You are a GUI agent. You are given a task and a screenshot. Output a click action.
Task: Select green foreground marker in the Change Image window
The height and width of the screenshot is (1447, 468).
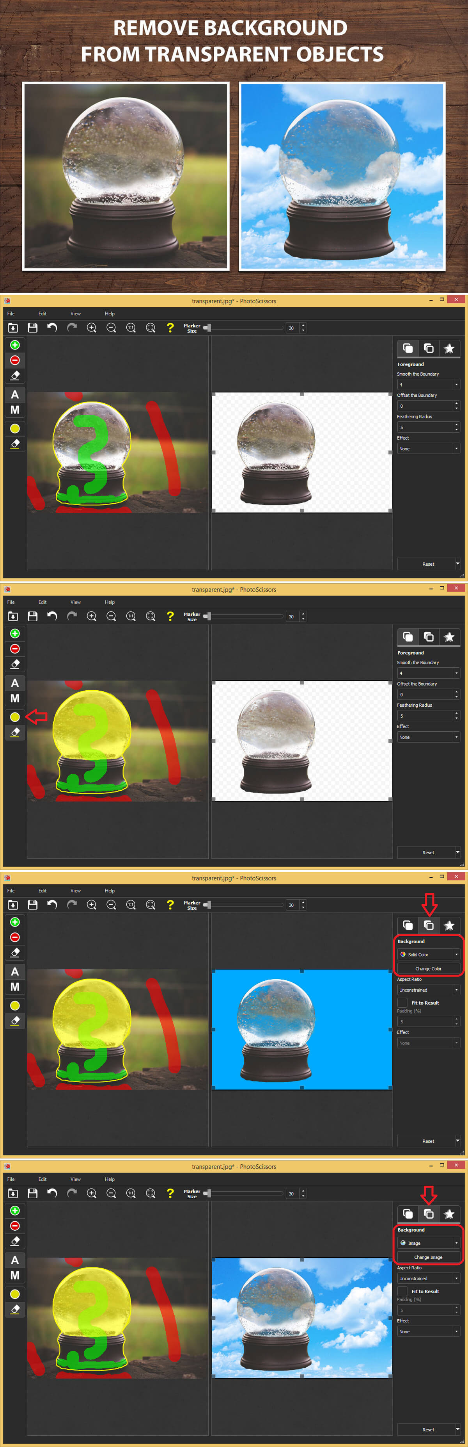pyautogui.click(x=15, y=1210)
